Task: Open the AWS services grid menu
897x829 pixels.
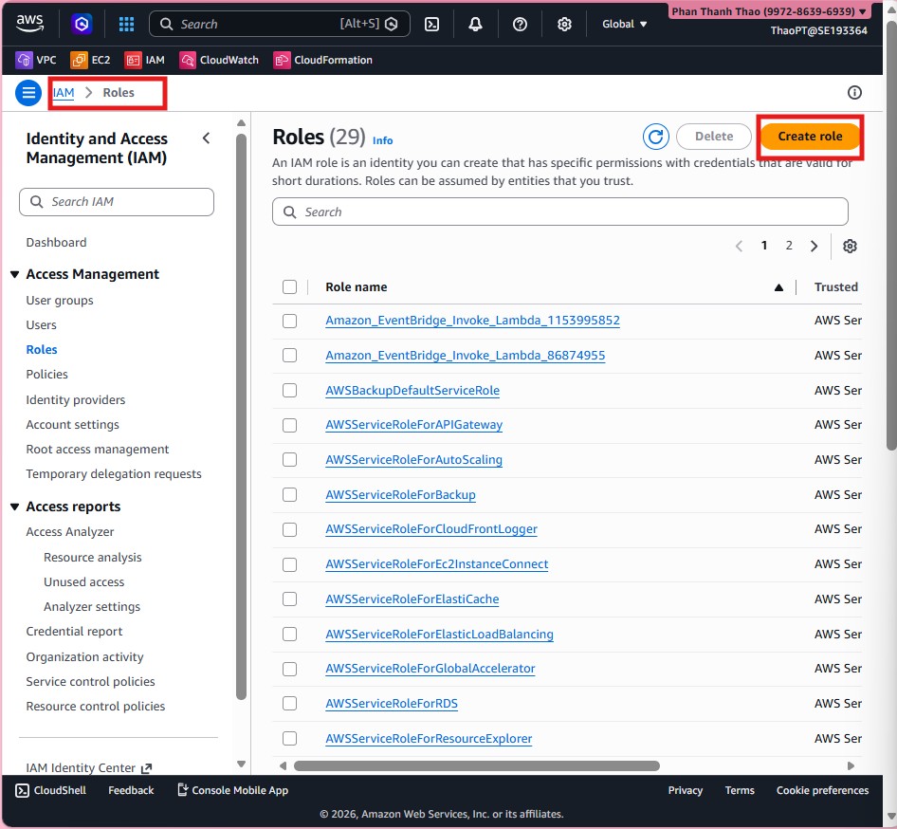Action: point(126,24)
